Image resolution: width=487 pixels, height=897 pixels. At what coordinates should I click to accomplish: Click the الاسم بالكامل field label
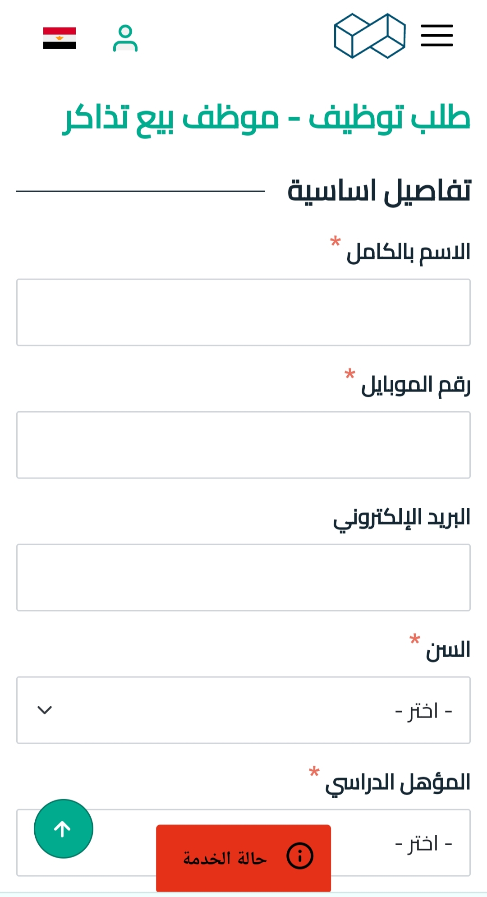coord(409,252)
